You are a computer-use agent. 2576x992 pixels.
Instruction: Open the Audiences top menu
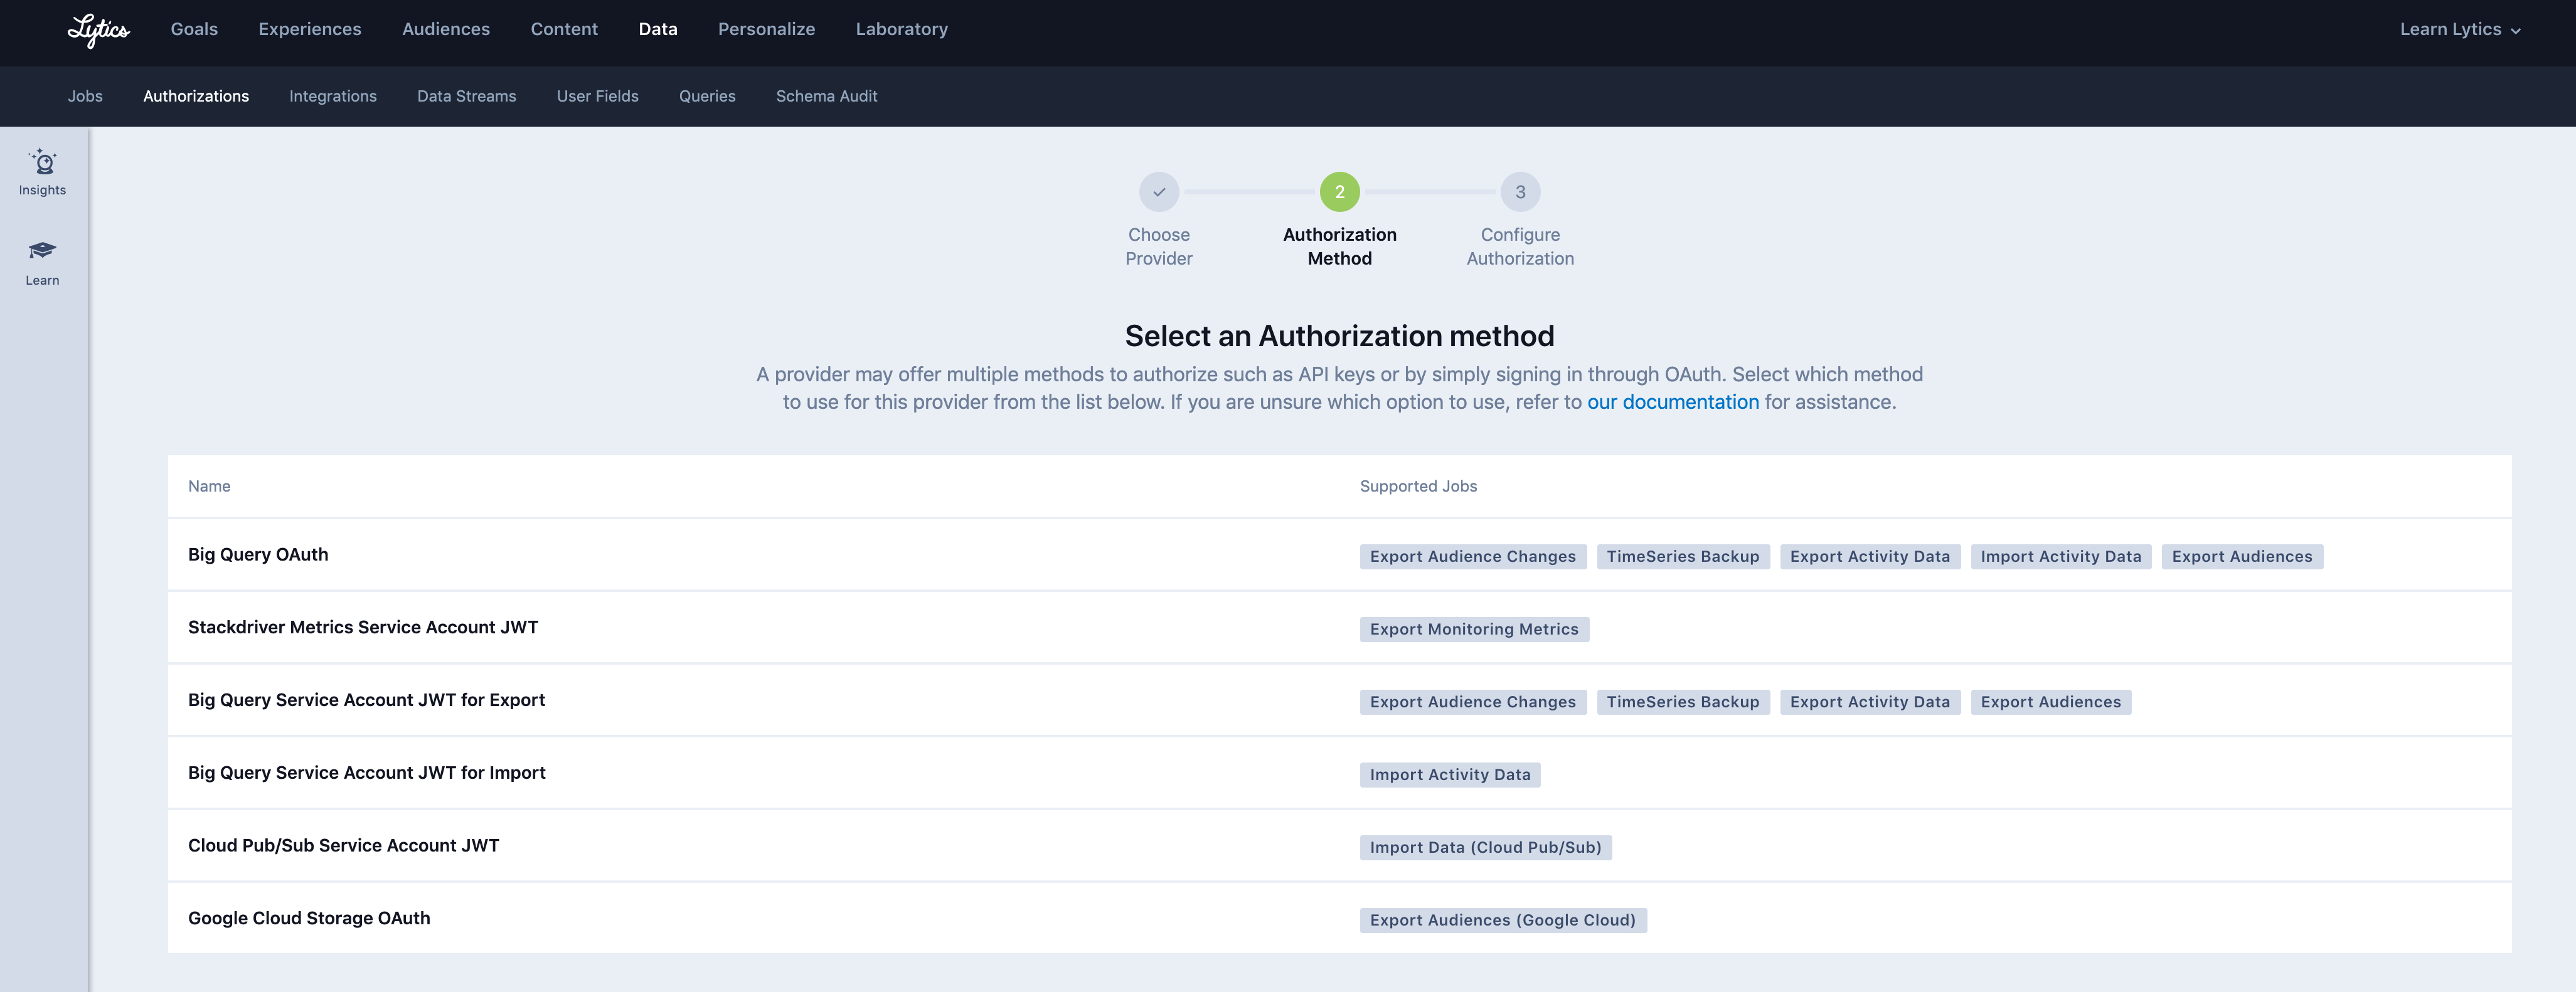click(x=445, y=30)
